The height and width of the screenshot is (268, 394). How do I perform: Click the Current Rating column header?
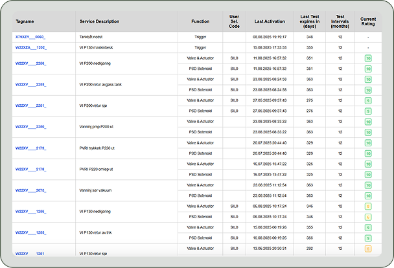point(368,21)
